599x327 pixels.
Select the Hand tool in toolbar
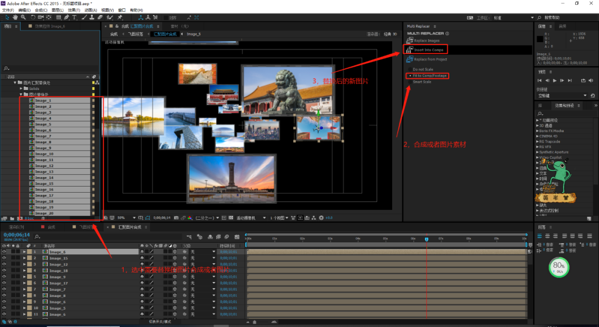click(x=15, y=17)
